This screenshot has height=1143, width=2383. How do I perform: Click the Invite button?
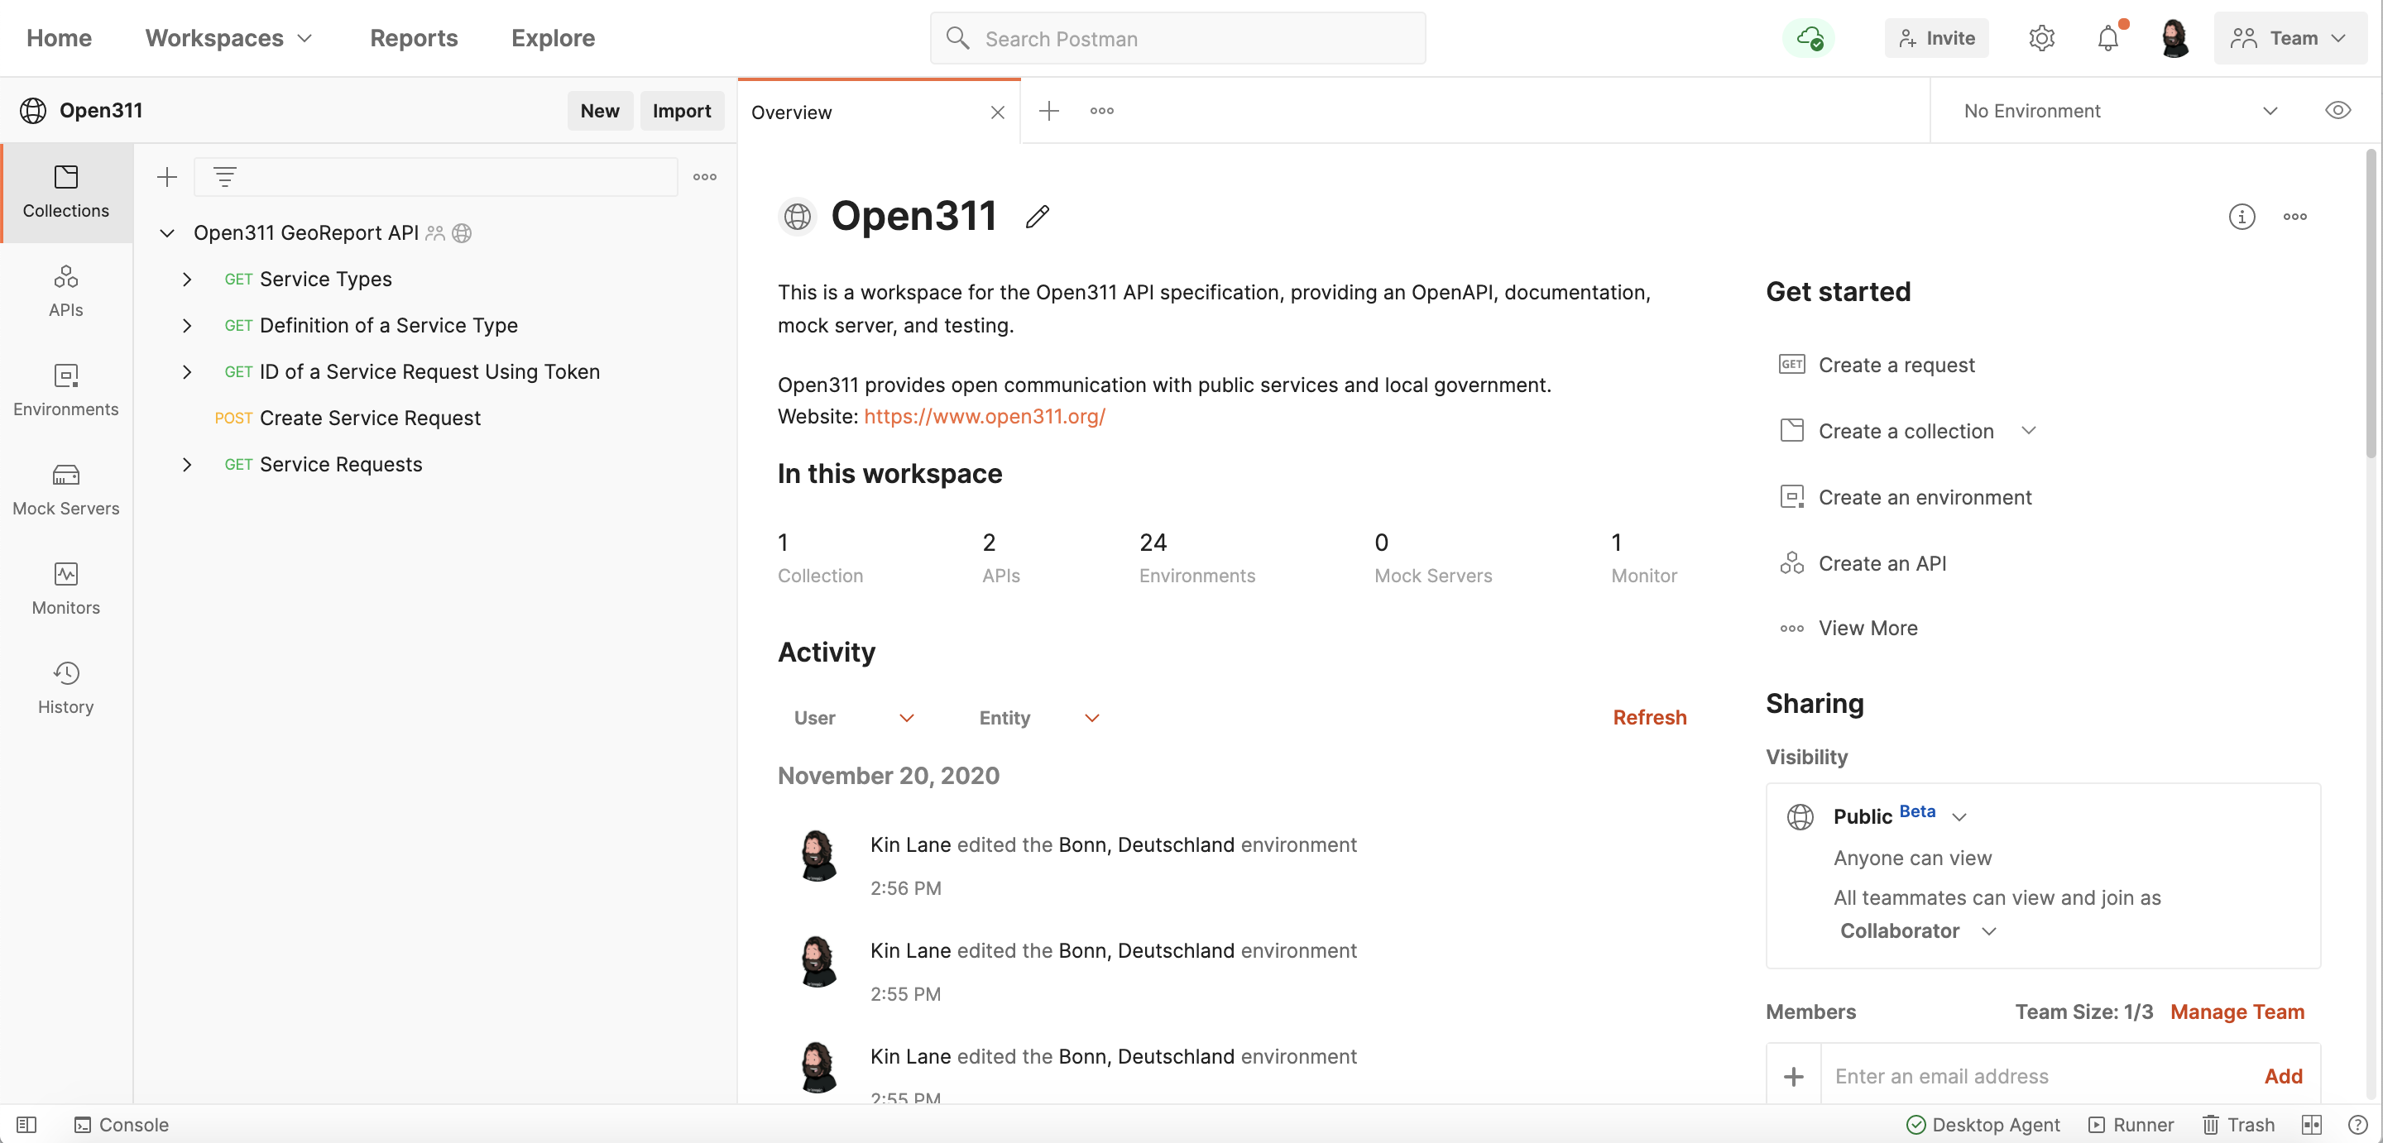(1936, 38)
